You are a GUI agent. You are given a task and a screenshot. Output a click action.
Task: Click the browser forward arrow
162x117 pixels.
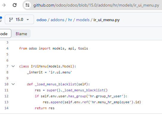click(4, 5)
